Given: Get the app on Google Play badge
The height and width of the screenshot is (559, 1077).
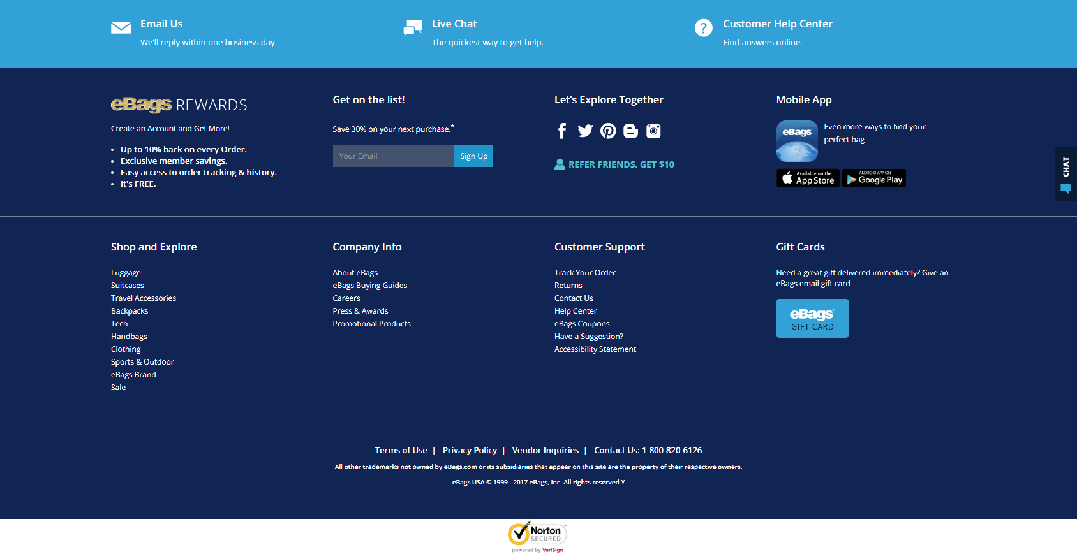Looking at the screenshot, I should [874, 178].
